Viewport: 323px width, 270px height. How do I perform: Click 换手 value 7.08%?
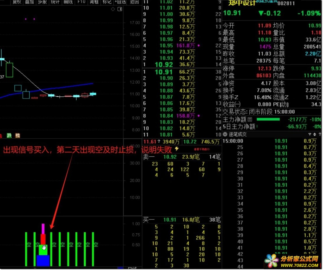[x=264, y=90]
